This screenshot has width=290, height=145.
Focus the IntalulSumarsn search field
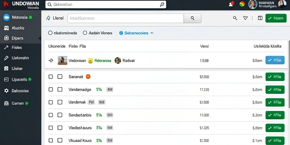pyautogui.click(x=126, y=18)
